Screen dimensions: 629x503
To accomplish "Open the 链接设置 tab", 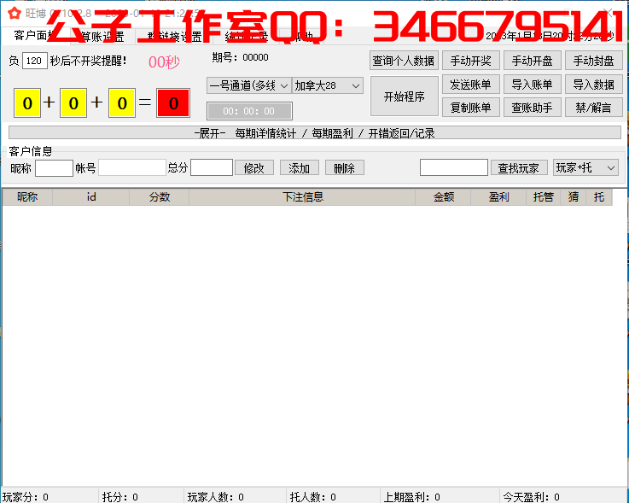I will 174,36.
